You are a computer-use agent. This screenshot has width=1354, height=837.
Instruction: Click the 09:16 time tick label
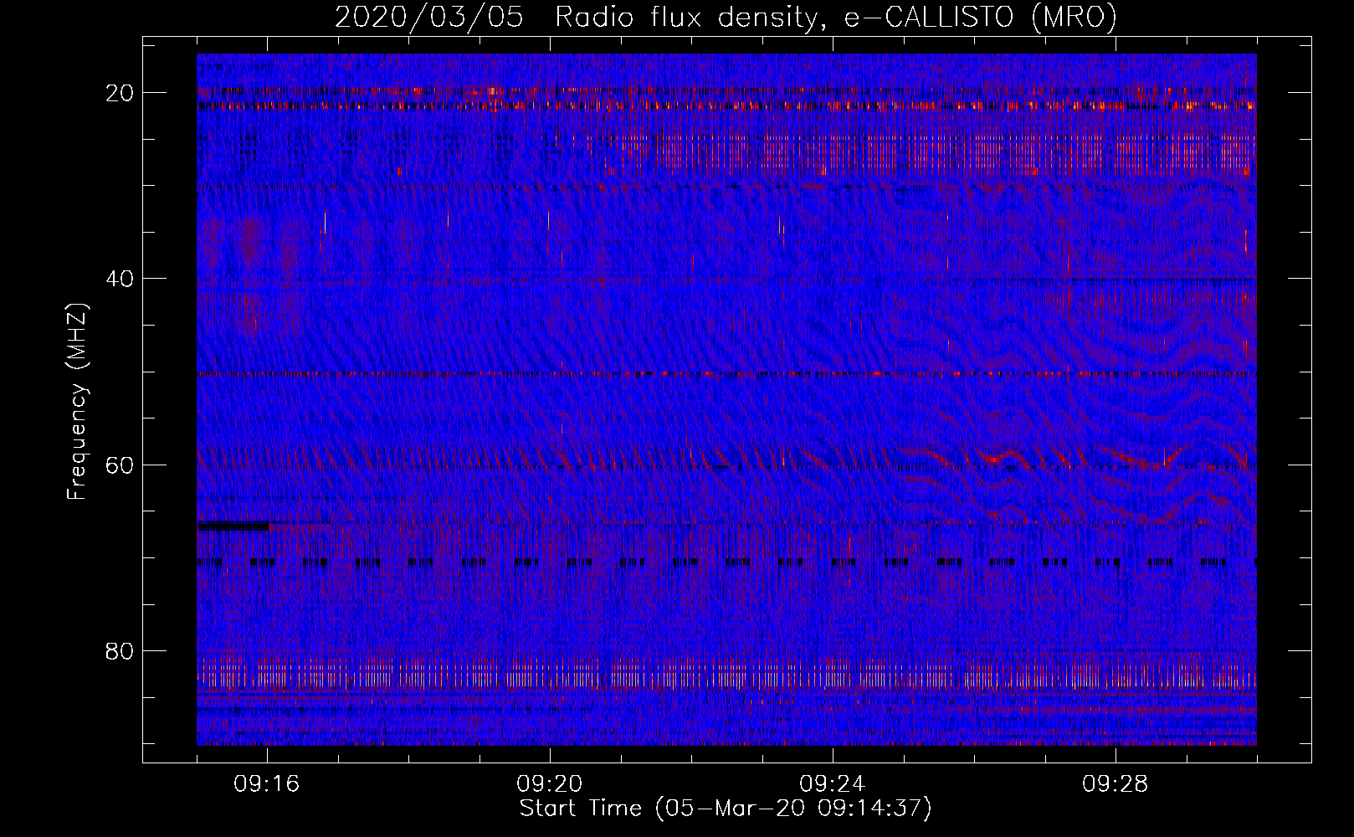tap(267, 784)
